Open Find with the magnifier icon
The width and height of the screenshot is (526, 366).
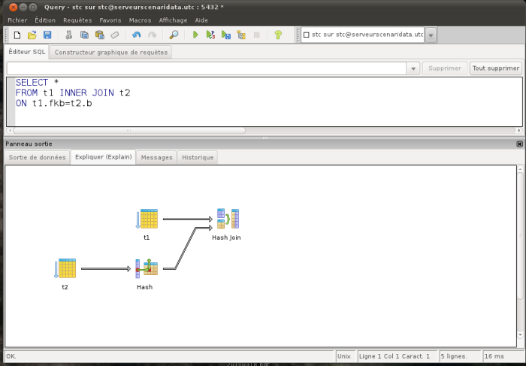[x=174, y=35]
